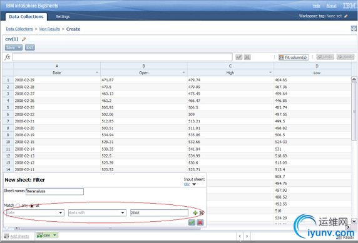Click the filter value field containing 2008
This screenshot has height=243, width=358.
[x=159, y=212]
